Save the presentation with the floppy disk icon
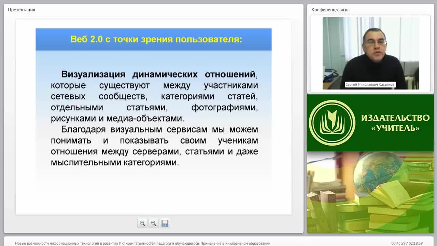Viewport: 437px width, 246px height. tap(165, 223)
